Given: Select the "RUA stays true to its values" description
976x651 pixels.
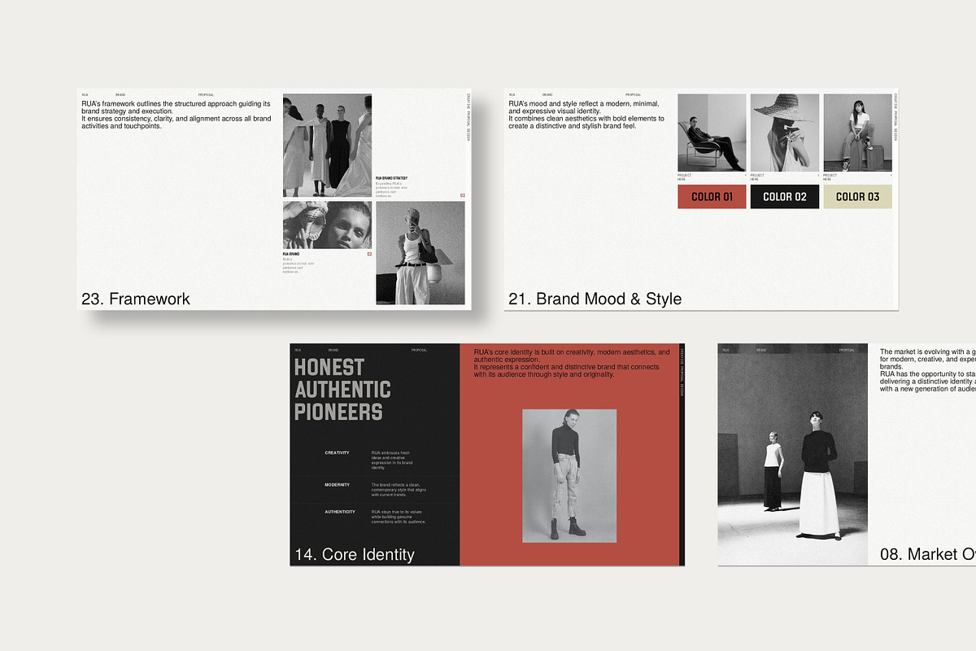Looking at the screenshot, I should coord(399,517).
